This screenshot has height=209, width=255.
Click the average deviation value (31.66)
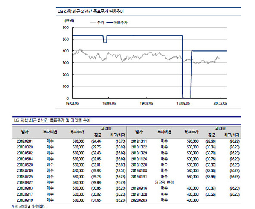pos(96,200)
